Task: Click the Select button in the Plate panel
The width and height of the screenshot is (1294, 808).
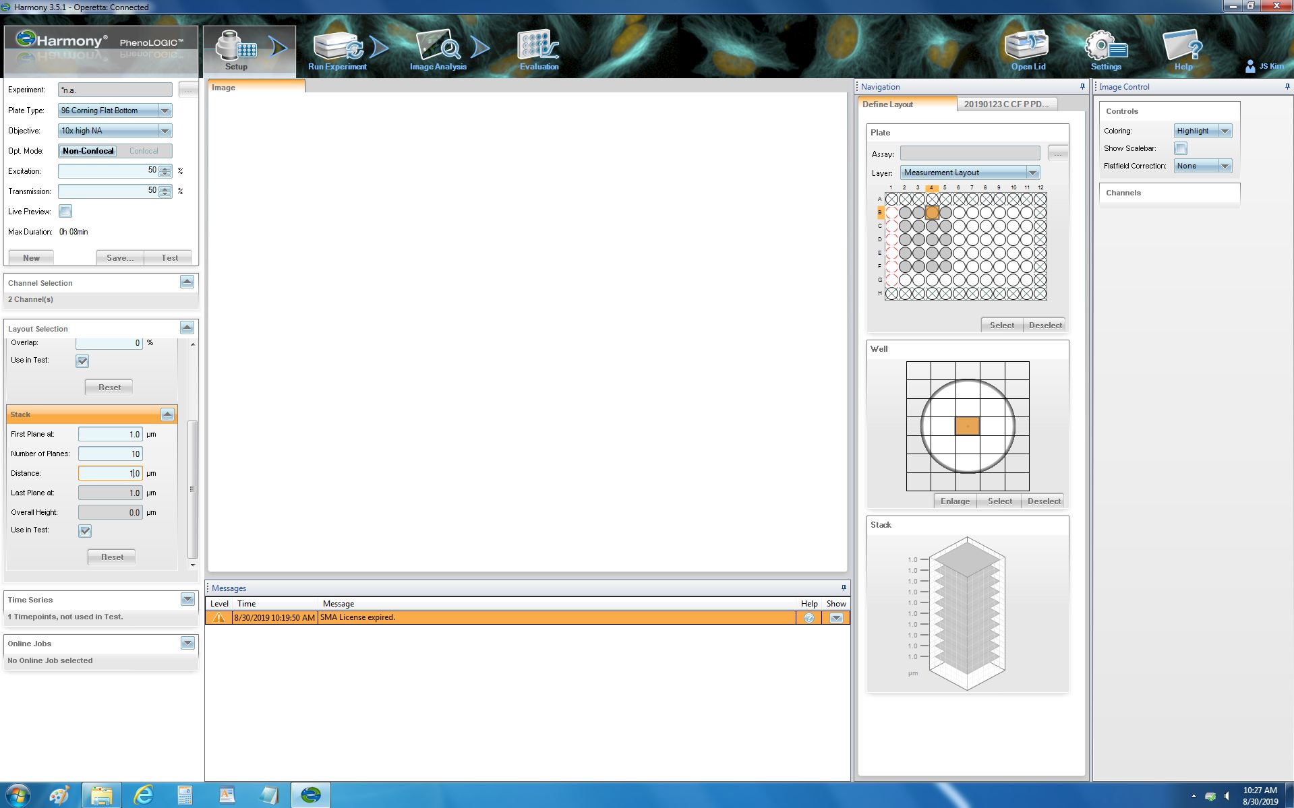Action: 1001,325
